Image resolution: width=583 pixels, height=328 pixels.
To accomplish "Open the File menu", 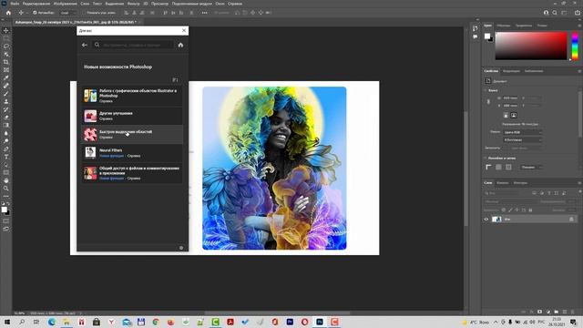I will point(15,4).
